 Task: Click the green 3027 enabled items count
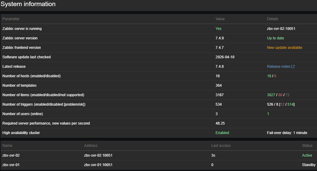coord(271,95)
